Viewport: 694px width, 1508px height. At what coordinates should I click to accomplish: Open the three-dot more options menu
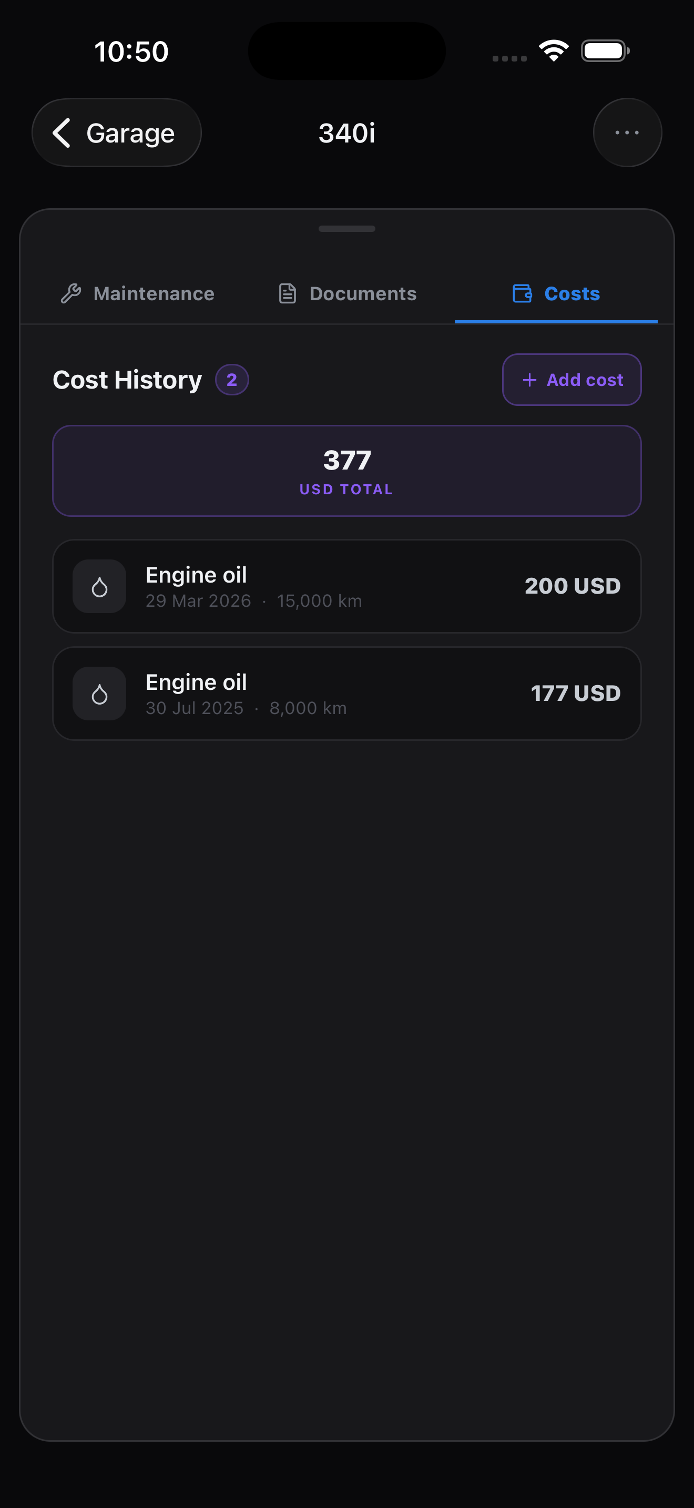[x=627, y=133]
